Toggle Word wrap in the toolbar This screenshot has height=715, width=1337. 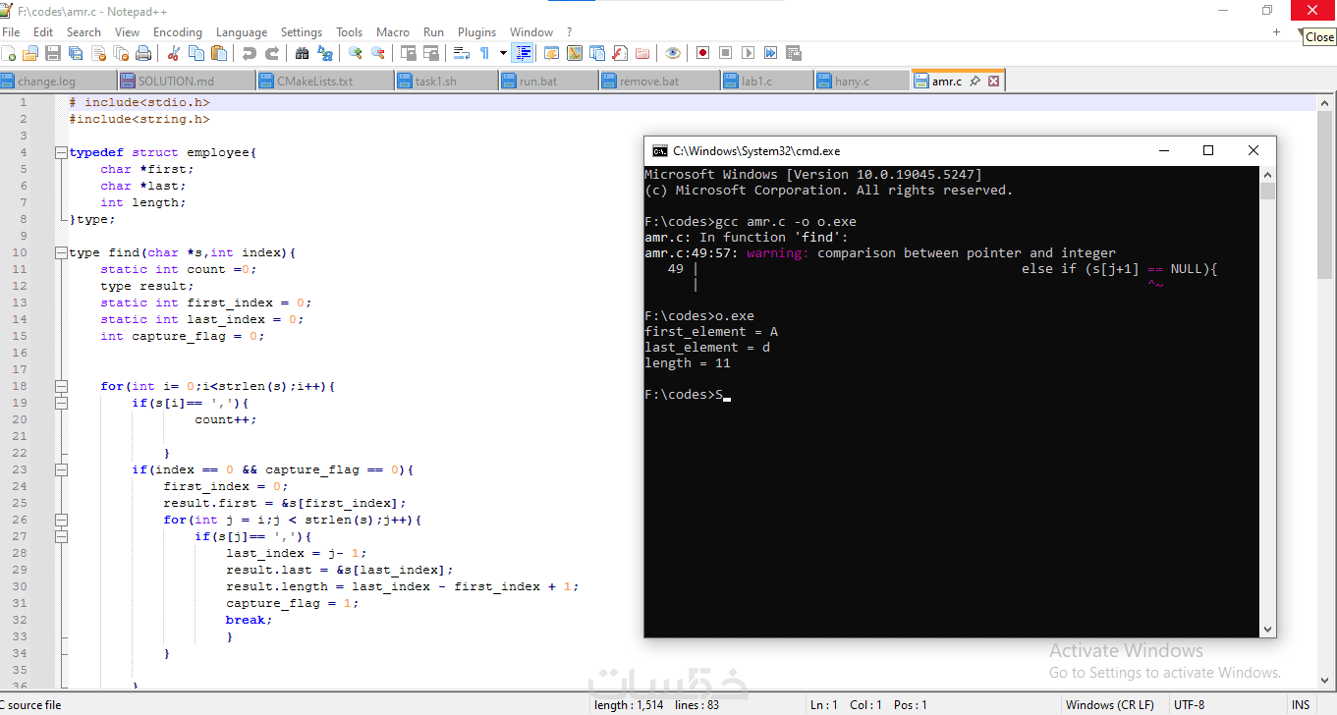[x=462, y=53]
